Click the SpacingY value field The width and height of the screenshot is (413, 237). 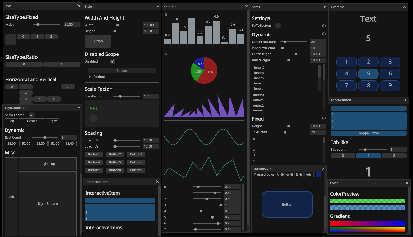(x=151, y=146)
